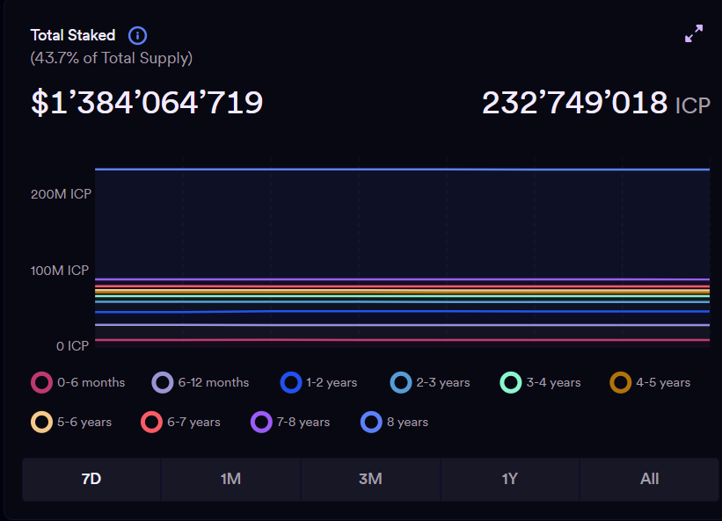This screenshot has width=722, height=521.
Task: Click the 200M ICP axis label
Action: [62, 194]
